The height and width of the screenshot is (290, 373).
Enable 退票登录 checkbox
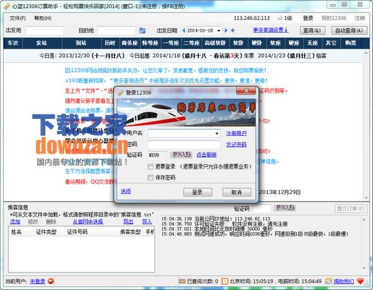(150, 166)
